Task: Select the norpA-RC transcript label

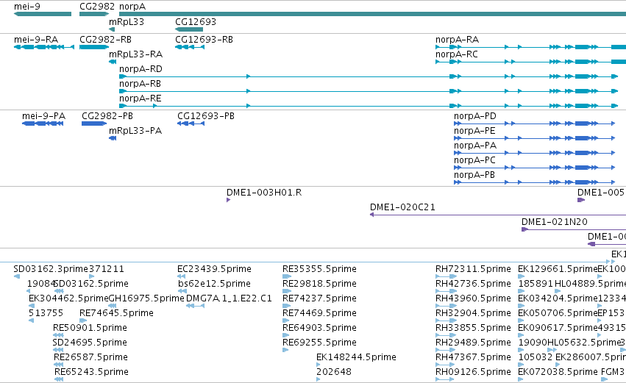Action: coord(457,54)
